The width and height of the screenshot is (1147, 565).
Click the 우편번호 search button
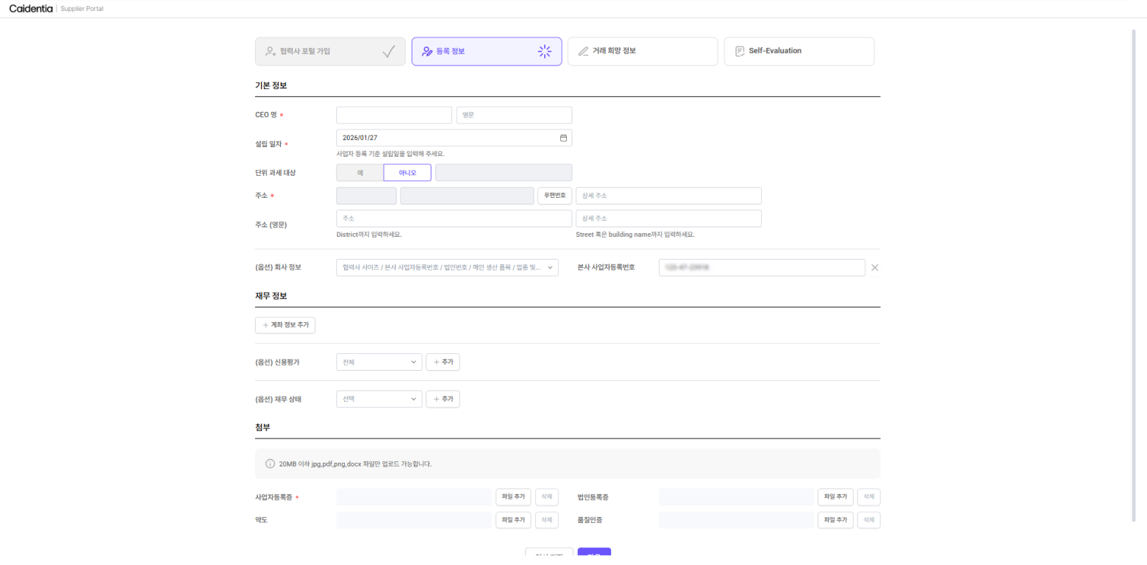[x=554, y=196]
